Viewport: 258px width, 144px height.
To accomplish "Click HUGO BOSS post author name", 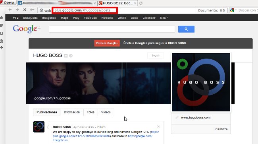I will 62,127.
